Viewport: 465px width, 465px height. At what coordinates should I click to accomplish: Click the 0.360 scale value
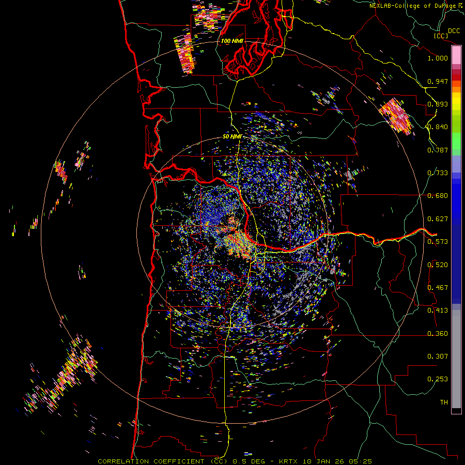(x=438, y=334)
